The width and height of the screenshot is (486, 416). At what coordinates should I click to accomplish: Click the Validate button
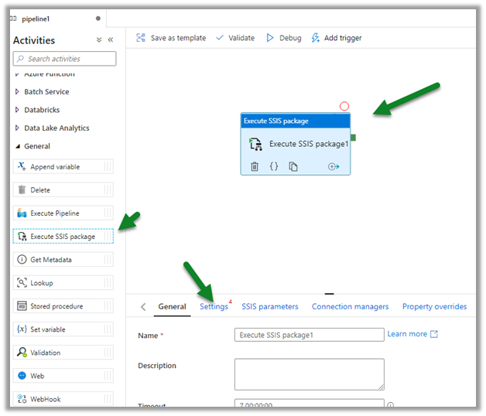[x=235, y=38]
